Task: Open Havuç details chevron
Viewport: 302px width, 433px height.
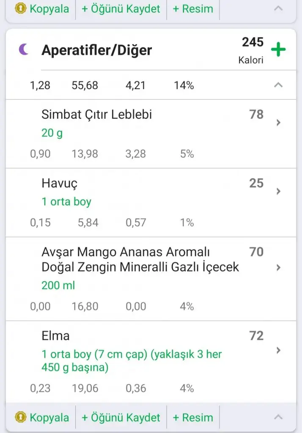Action: pos(278,191)
